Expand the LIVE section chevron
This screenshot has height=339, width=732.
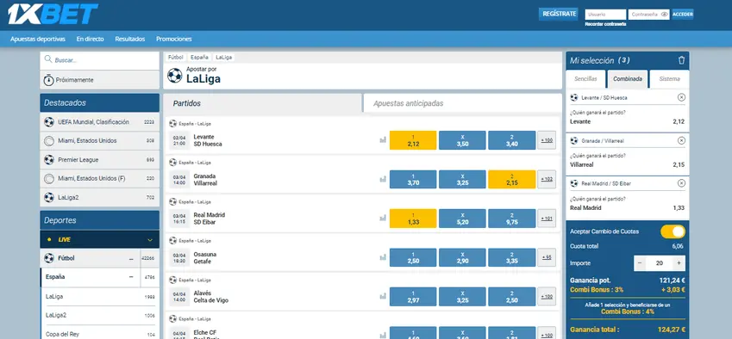click(150, 240)
